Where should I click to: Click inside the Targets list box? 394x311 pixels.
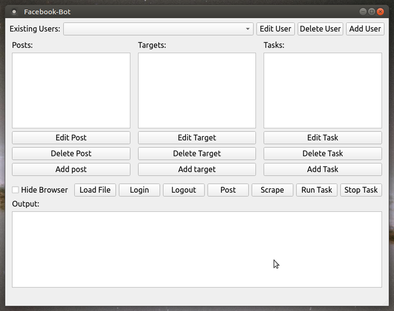tap(197, 91)
